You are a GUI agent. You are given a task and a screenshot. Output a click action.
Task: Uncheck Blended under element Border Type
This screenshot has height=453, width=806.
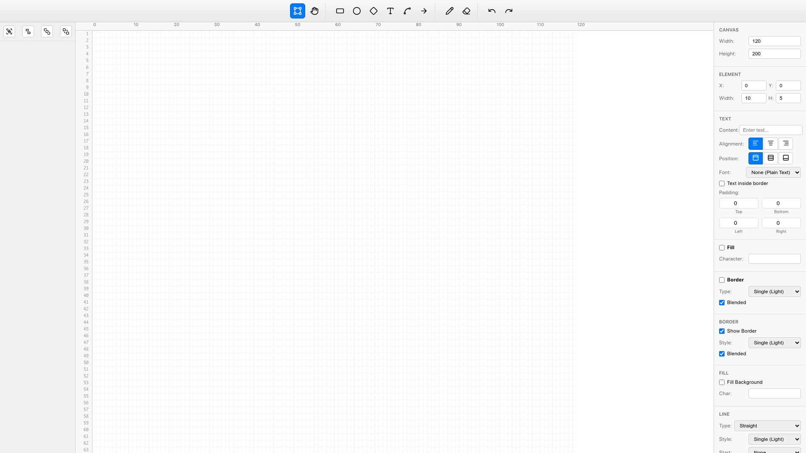[x=722, y=303]
